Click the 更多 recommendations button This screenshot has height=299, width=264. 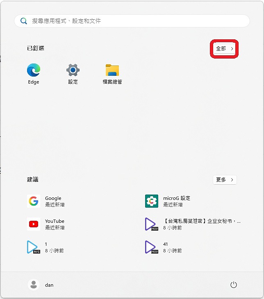225,180
